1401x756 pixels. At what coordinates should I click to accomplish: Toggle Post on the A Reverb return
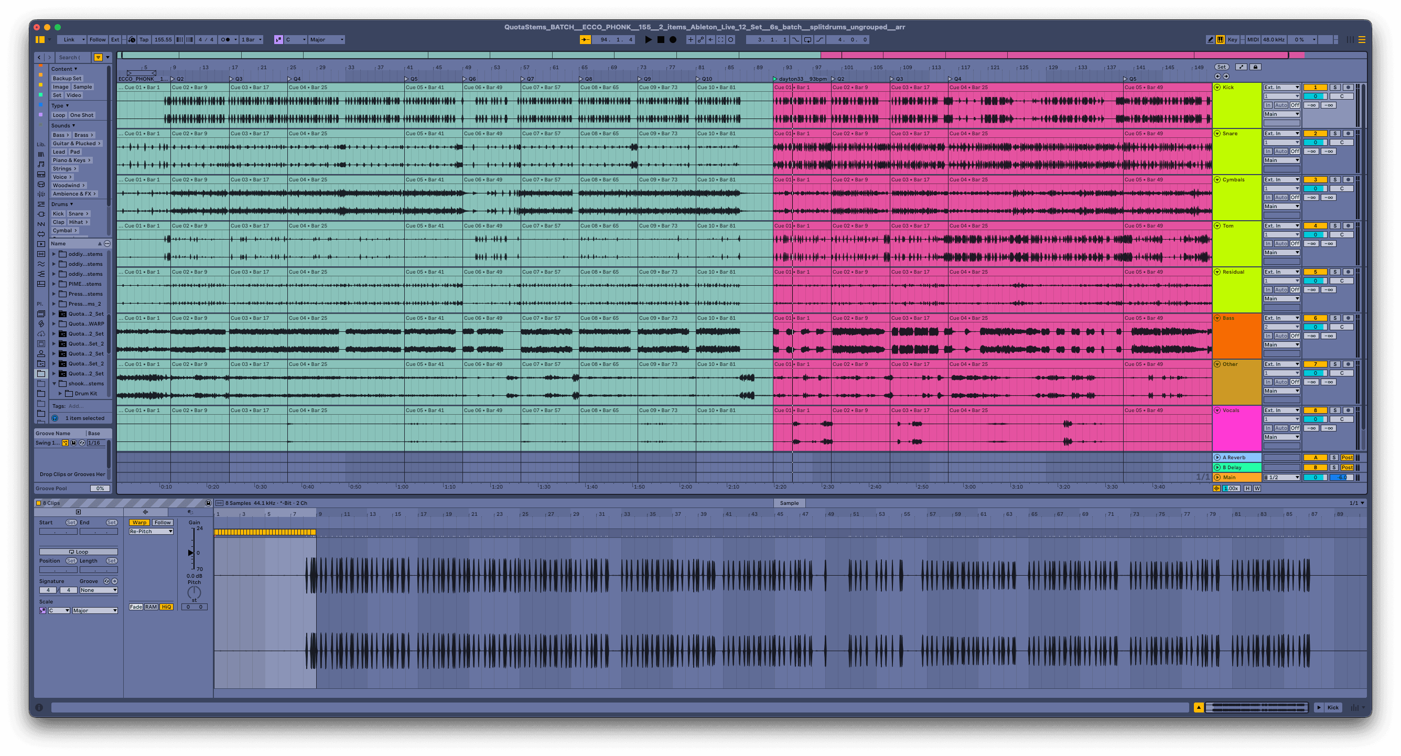coord(1347,458)
